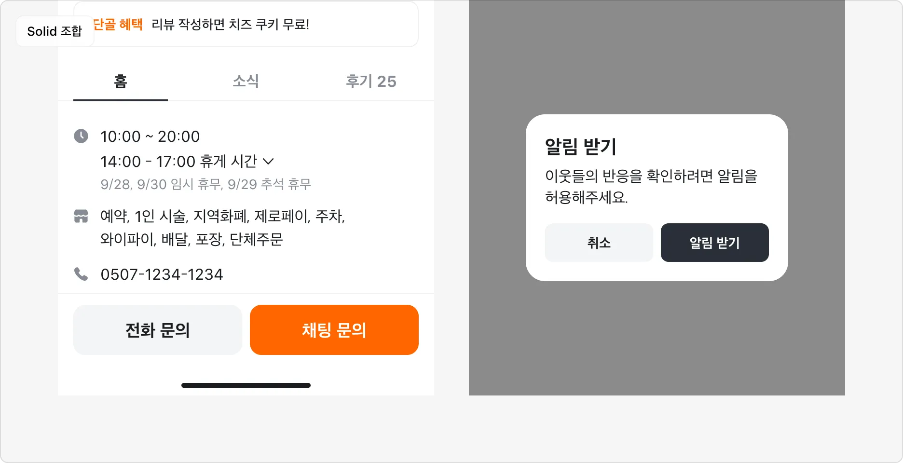Image resolution: width=903 pixels, height=463 pixels.
Task: Click the black home indicator bar
Action: pos(246,385)
